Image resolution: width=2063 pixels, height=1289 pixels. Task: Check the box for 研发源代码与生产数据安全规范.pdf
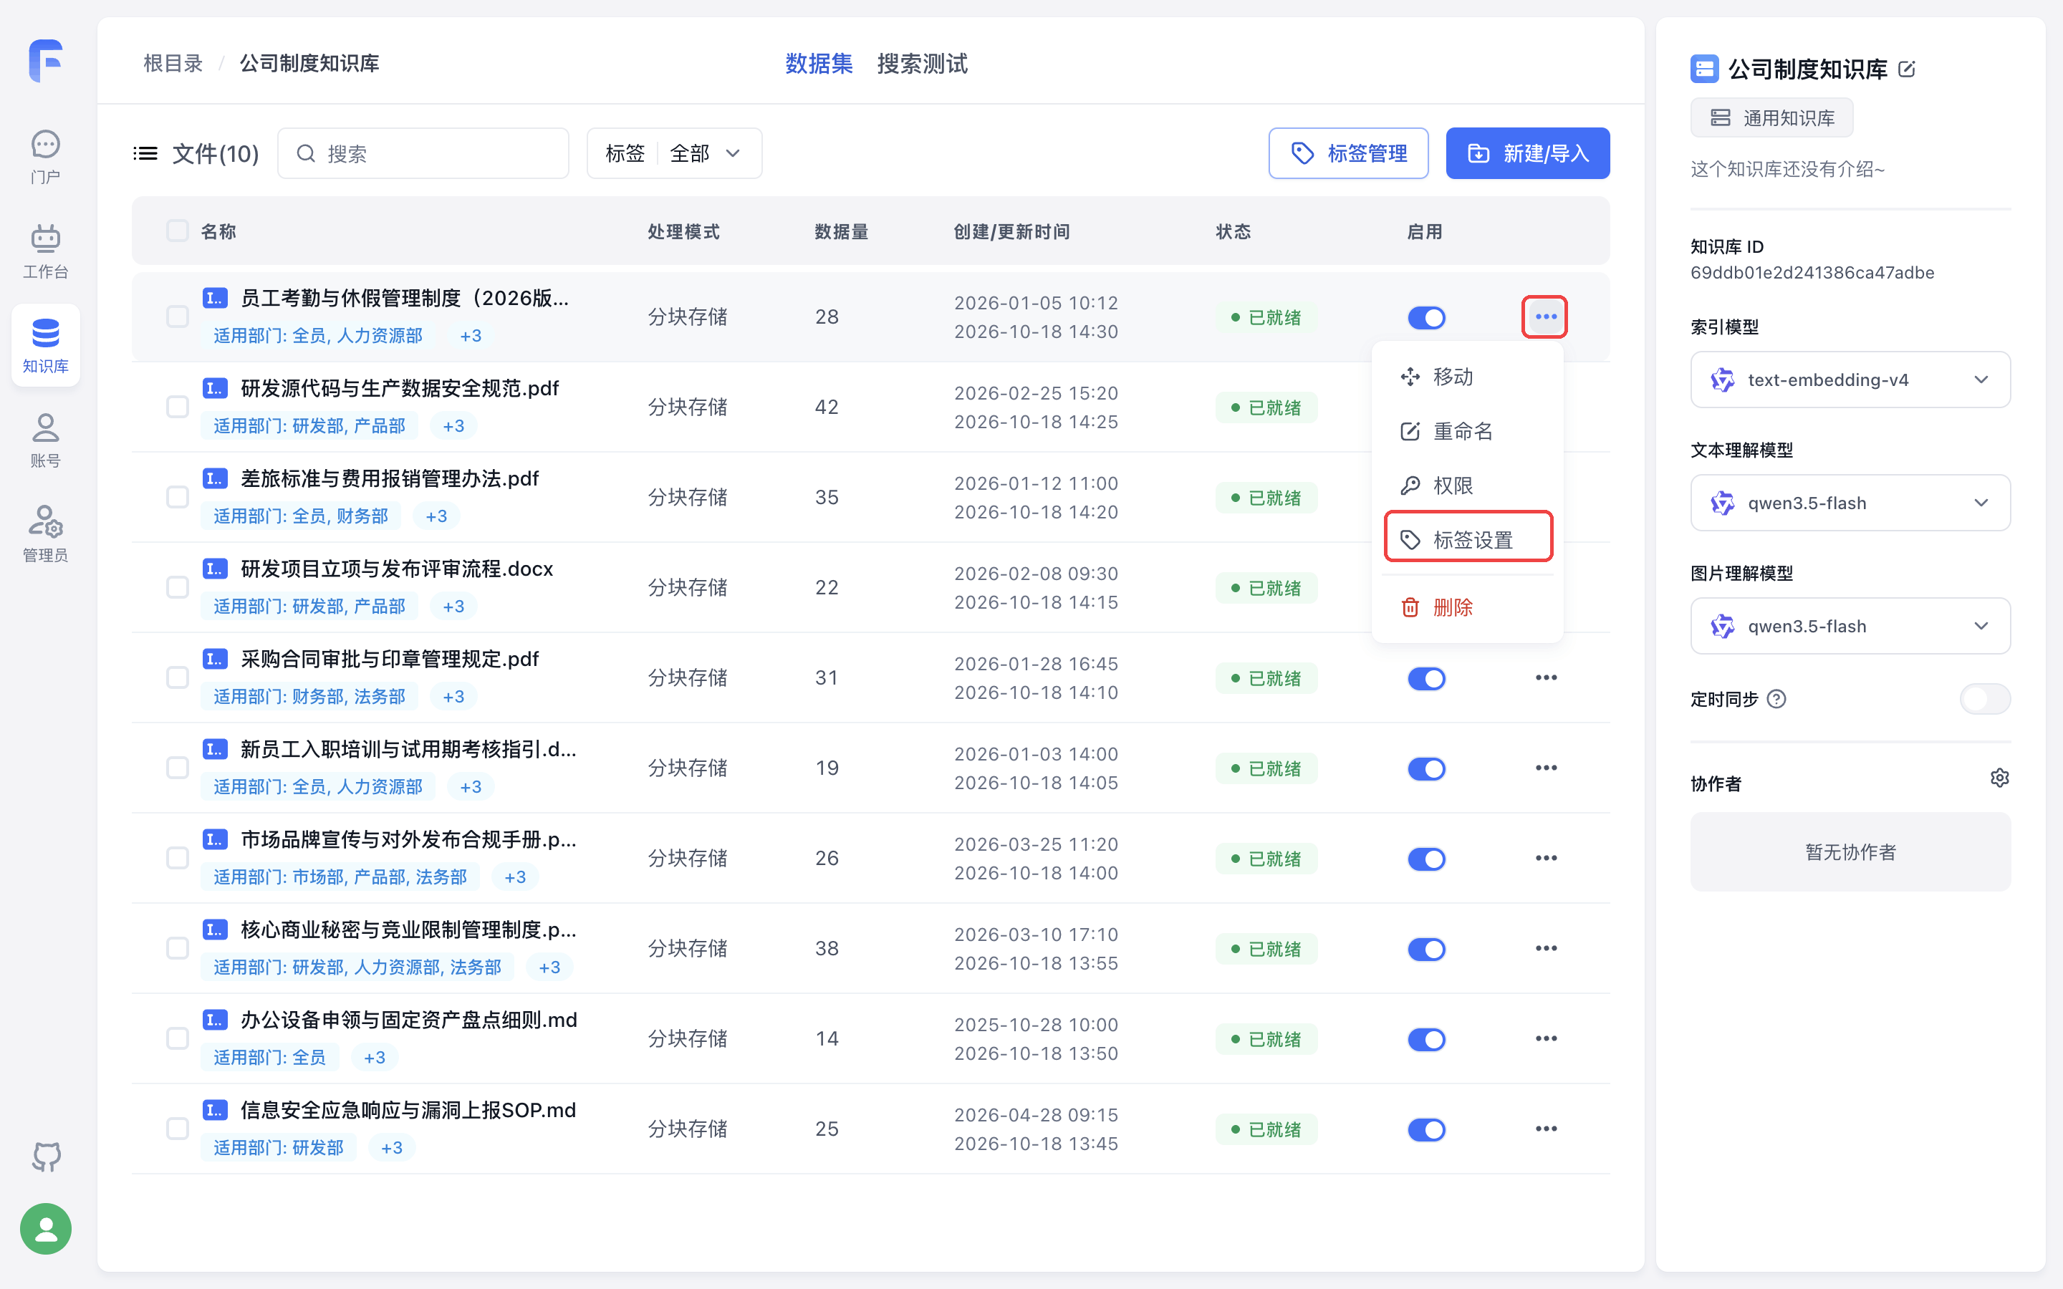coord(178,407)
